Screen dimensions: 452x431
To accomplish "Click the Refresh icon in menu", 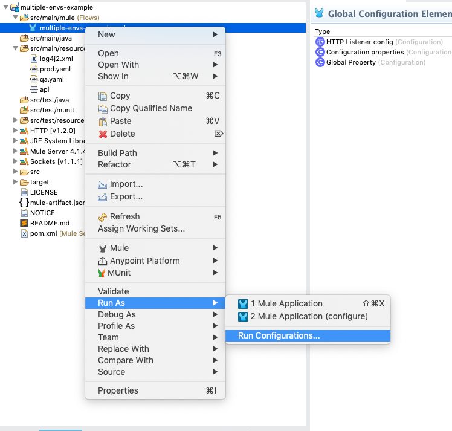I will coord(103,216).
